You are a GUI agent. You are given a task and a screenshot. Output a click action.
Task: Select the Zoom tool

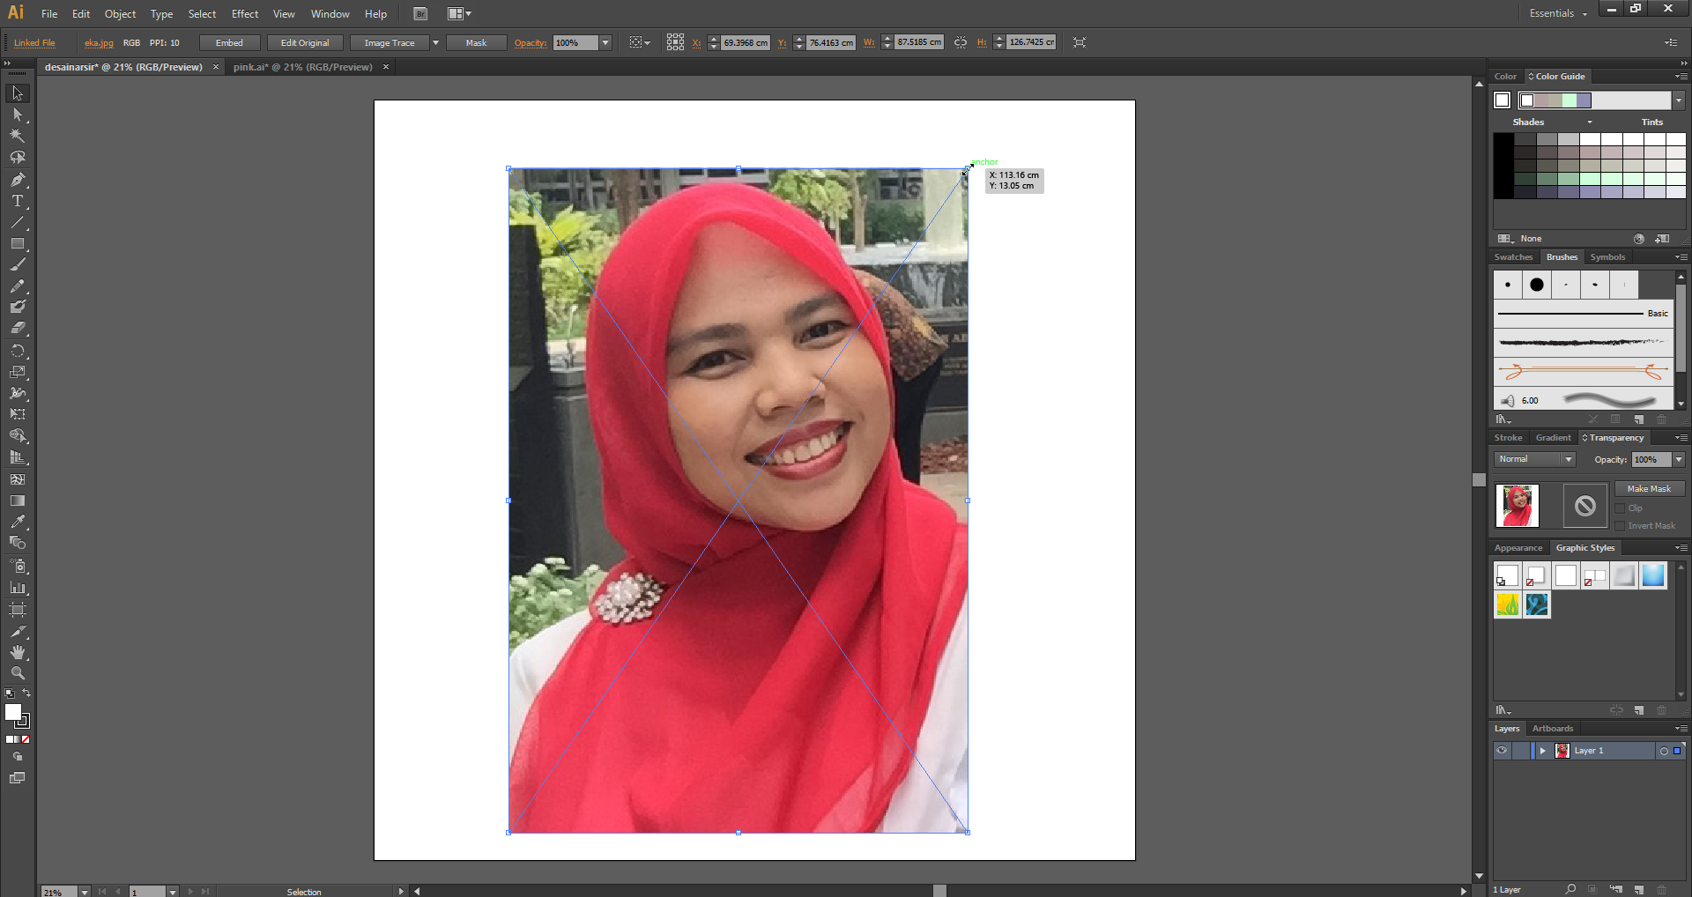point(18,673)
